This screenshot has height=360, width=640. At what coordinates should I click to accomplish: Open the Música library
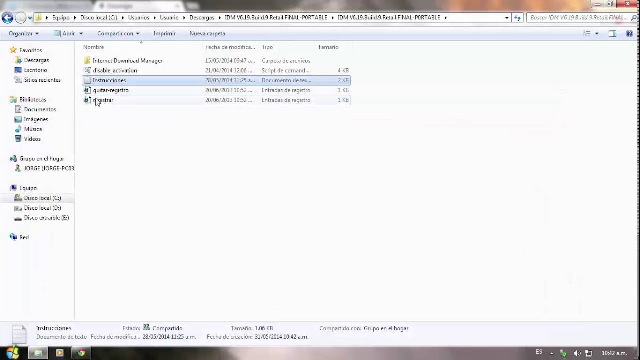click(32, 129)
